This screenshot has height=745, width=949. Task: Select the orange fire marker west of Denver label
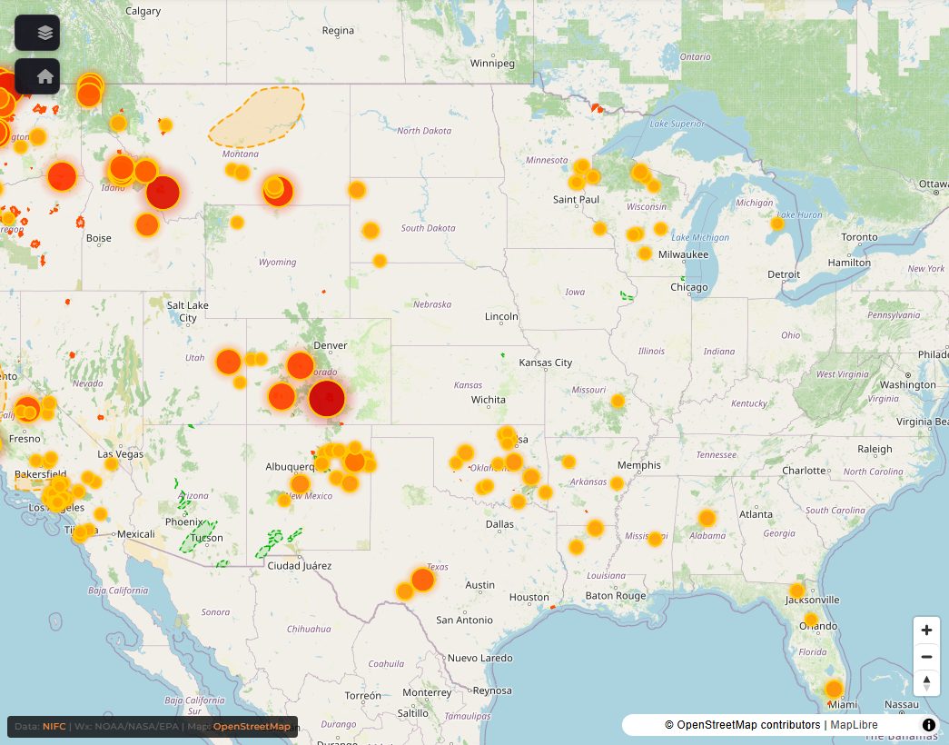click(301, 365)
